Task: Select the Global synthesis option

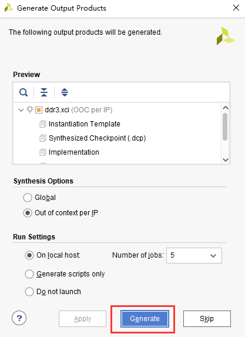Action: click(28, 198)
